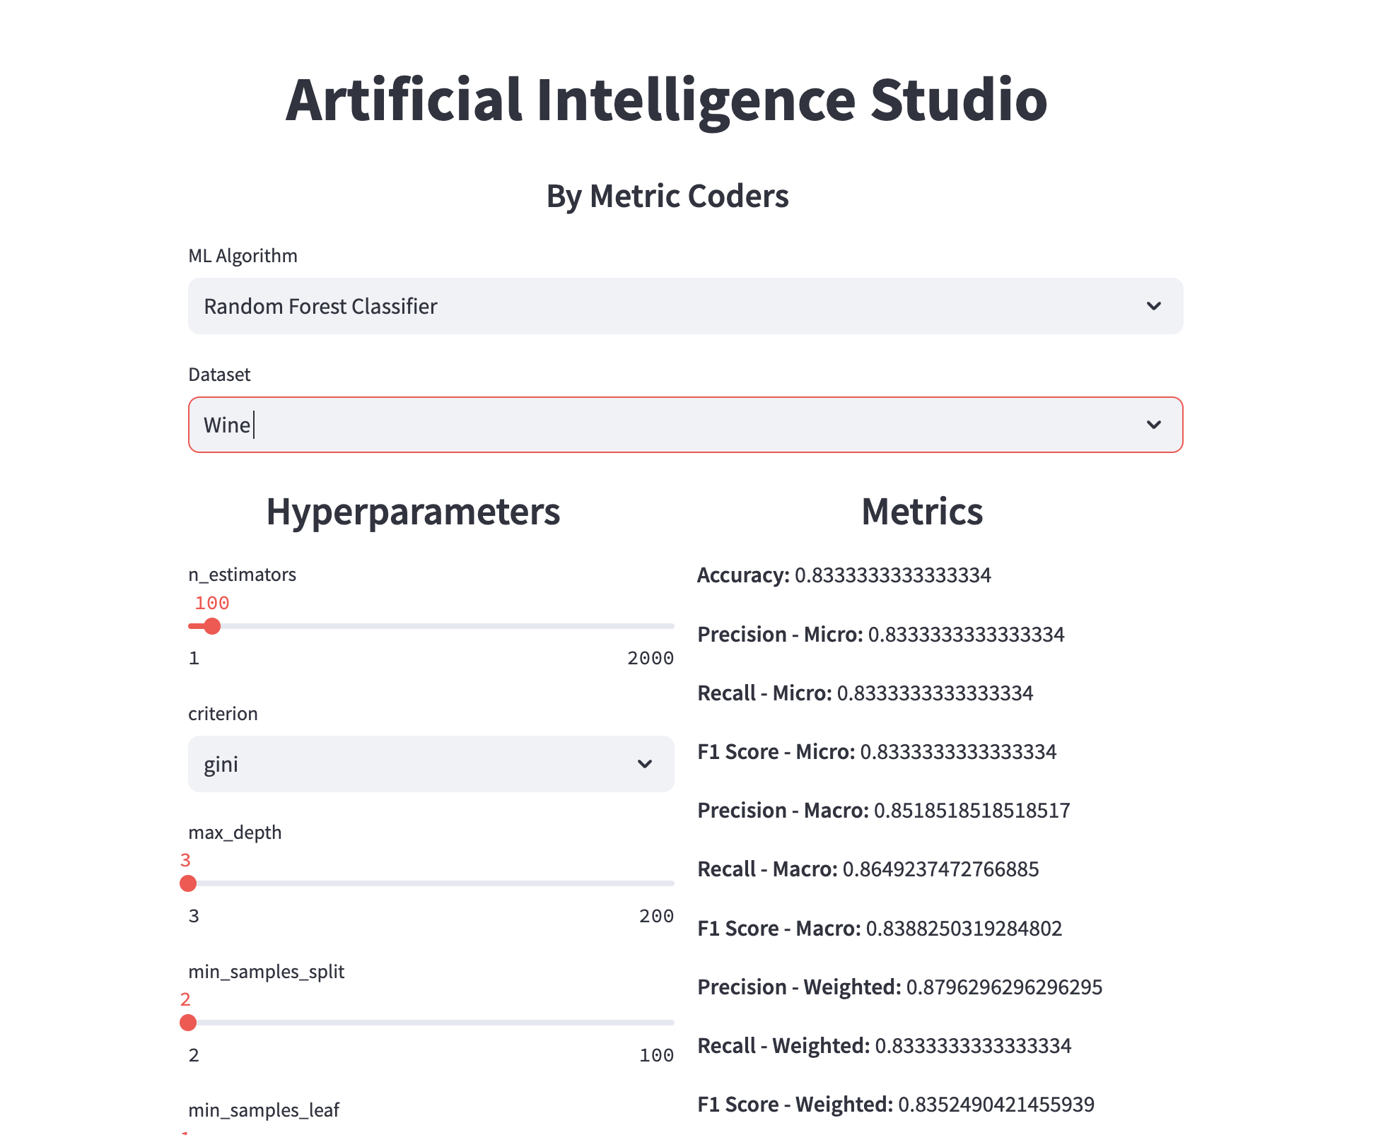Click the min_samples_leaf label
Viewport: 1400px width, 1135px height.
point(264,1110)
